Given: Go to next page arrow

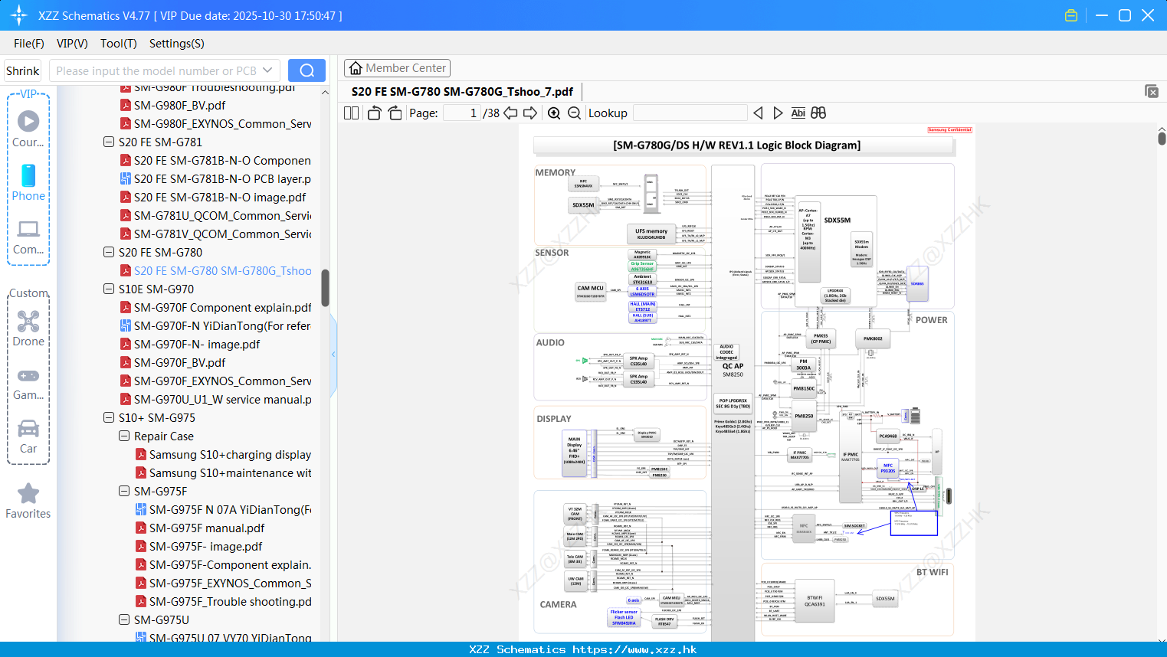Looking at the screenshot, I should pyautogui.click(x=530, y=113).
